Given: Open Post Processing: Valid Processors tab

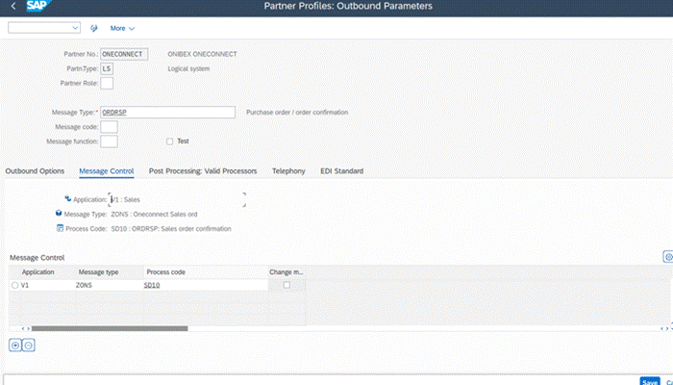Looking at the screenshot, I should 203,170.
